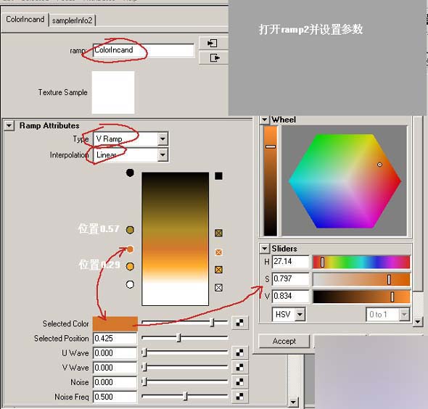Click the Accept button
The image size is (428, 409).
(284, 341)
